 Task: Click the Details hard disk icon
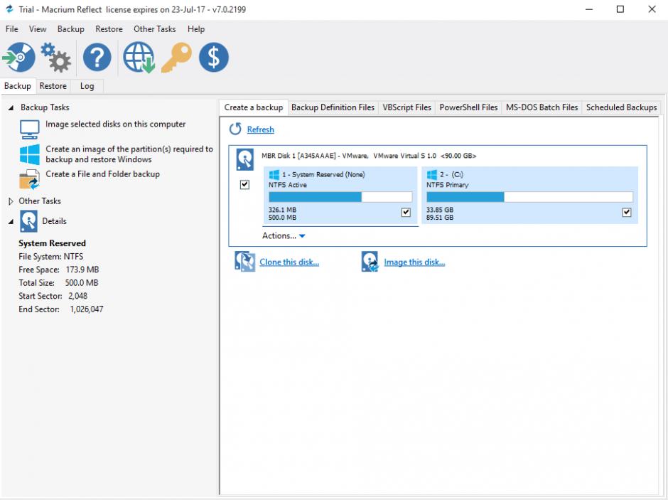pyautogui.click(x=28, y=221)
